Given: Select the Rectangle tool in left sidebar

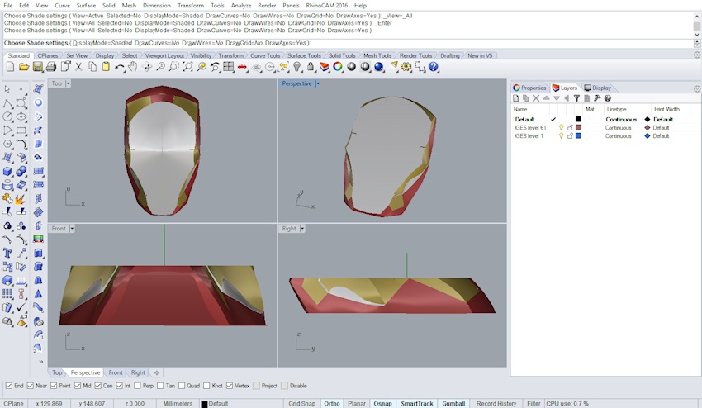Looking at the screenshot, I should coord(21,130).
